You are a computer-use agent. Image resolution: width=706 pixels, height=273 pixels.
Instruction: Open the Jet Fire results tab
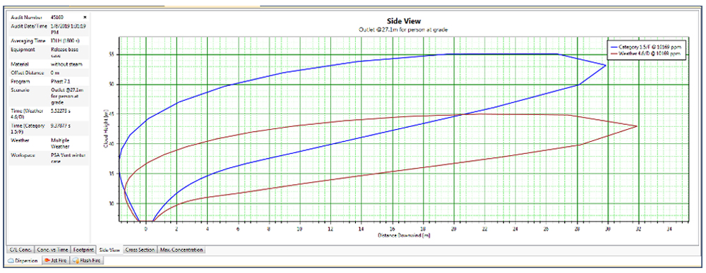click(56, 260)
